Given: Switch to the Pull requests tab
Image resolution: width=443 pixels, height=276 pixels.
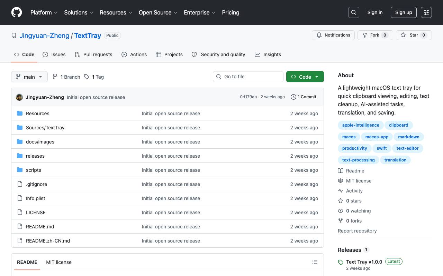Looking at the screenshot, I should pos(93,55).
